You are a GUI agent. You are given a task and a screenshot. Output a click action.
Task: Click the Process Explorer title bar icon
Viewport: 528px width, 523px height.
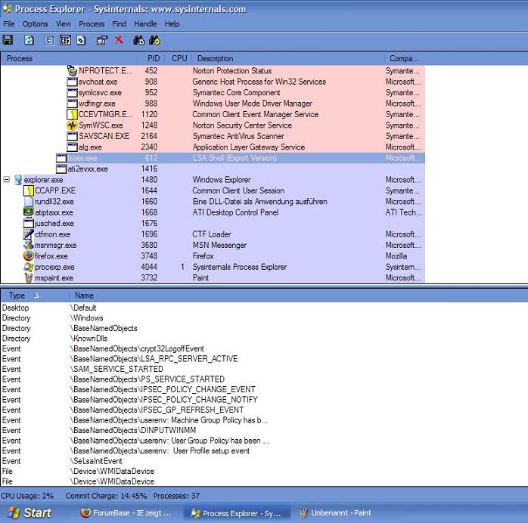pos(7,8)
